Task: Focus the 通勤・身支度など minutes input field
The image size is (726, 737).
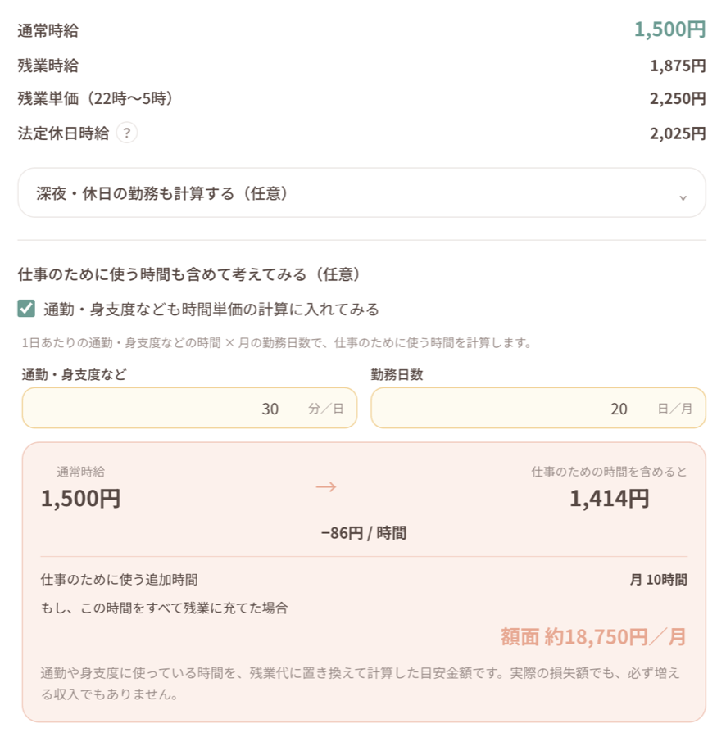Action: pos(189,408)
